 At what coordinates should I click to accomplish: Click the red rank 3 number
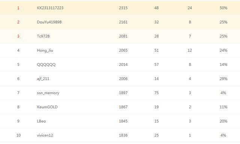(x=18, y=36)
